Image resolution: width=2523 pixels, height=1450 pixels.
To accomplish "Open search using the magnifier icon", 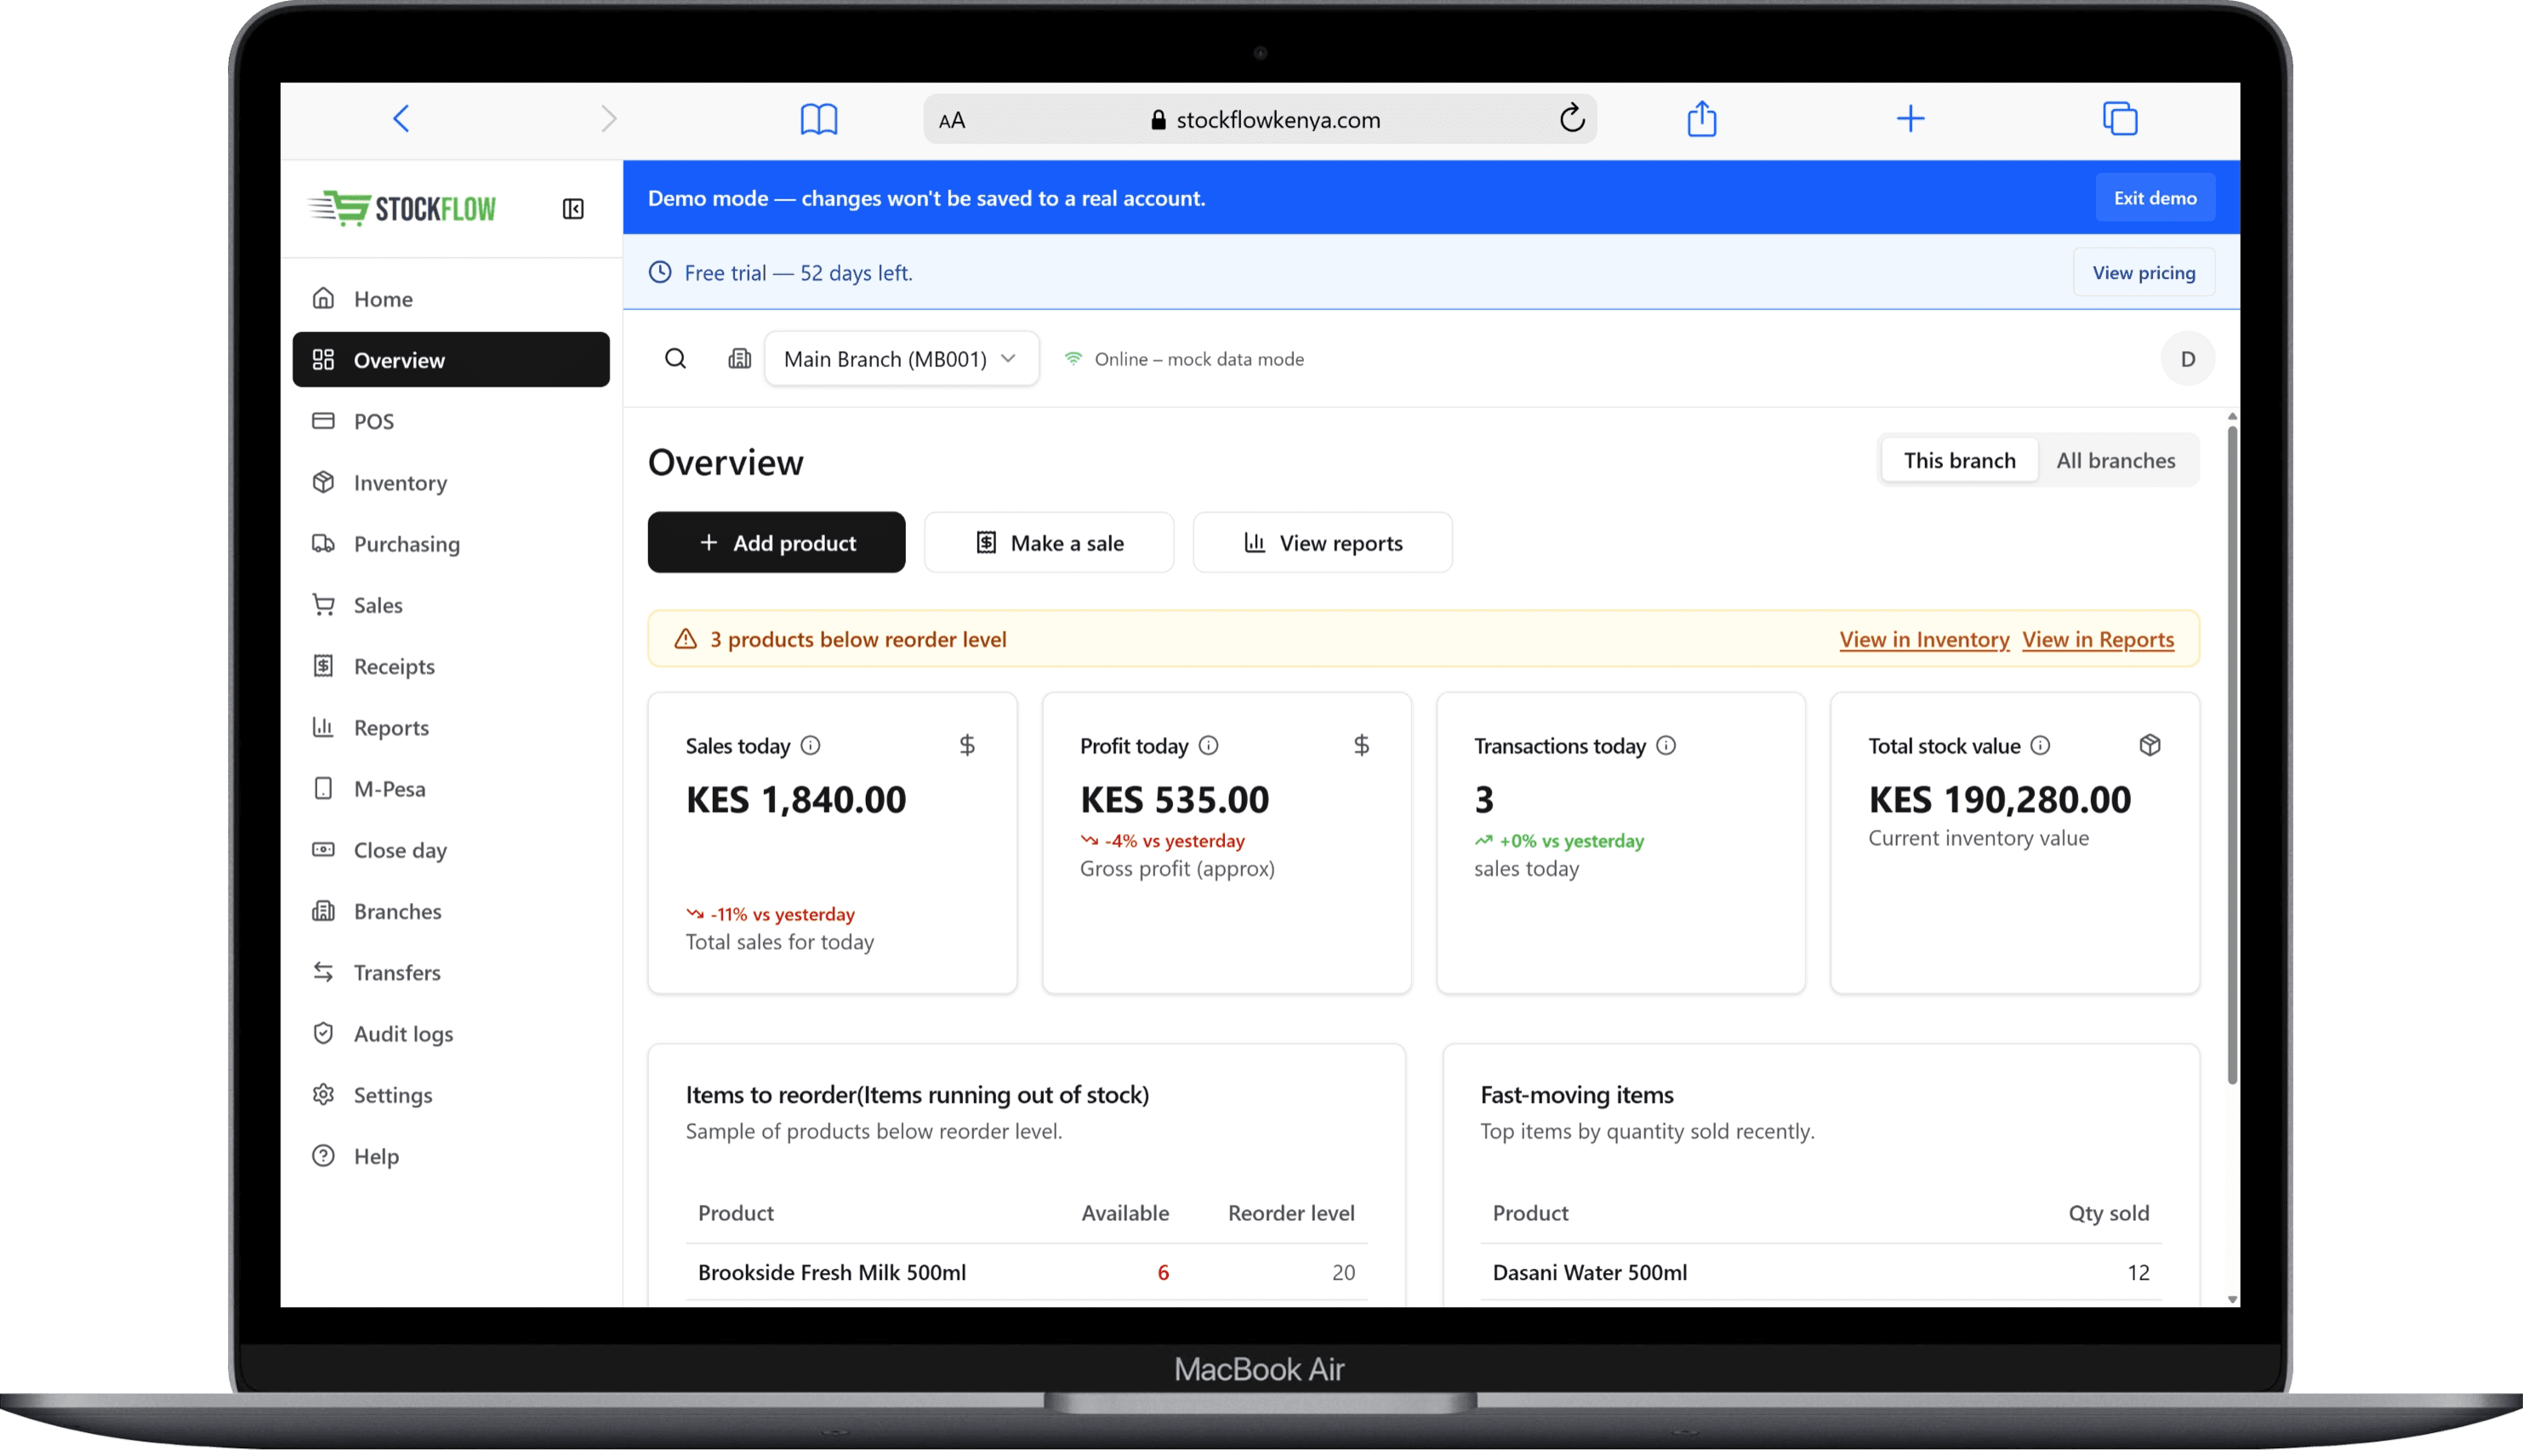I will [x=675, y=358].
